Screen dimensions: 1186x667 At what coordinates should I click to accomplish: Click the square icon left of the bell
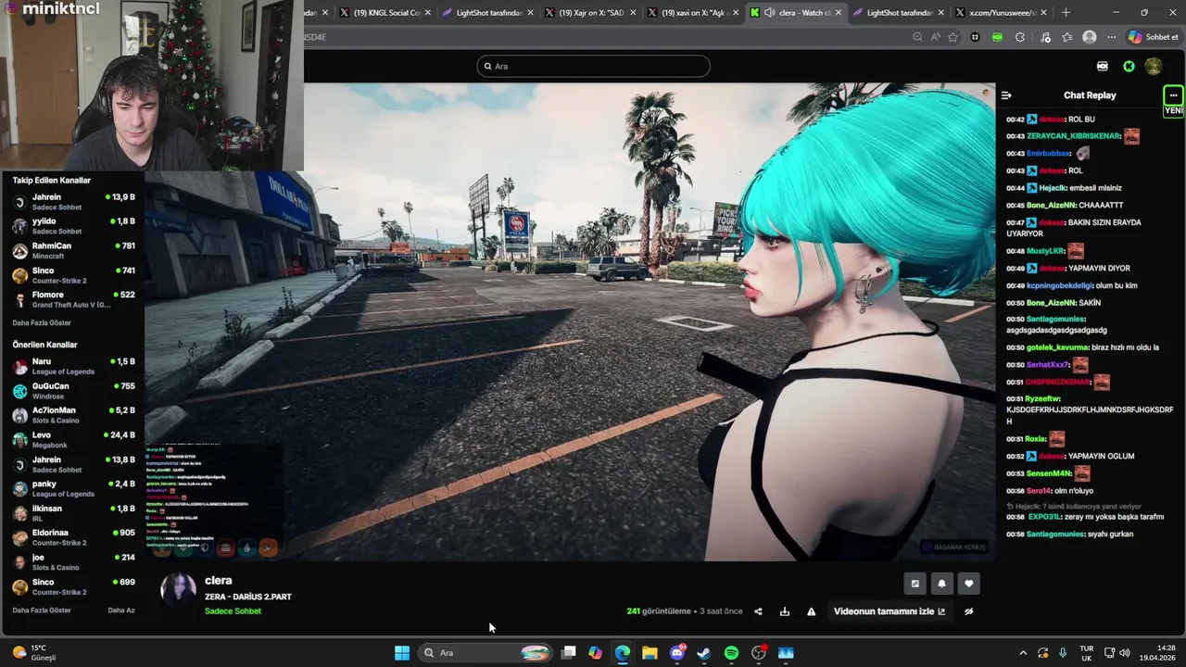tap(915, 584)
